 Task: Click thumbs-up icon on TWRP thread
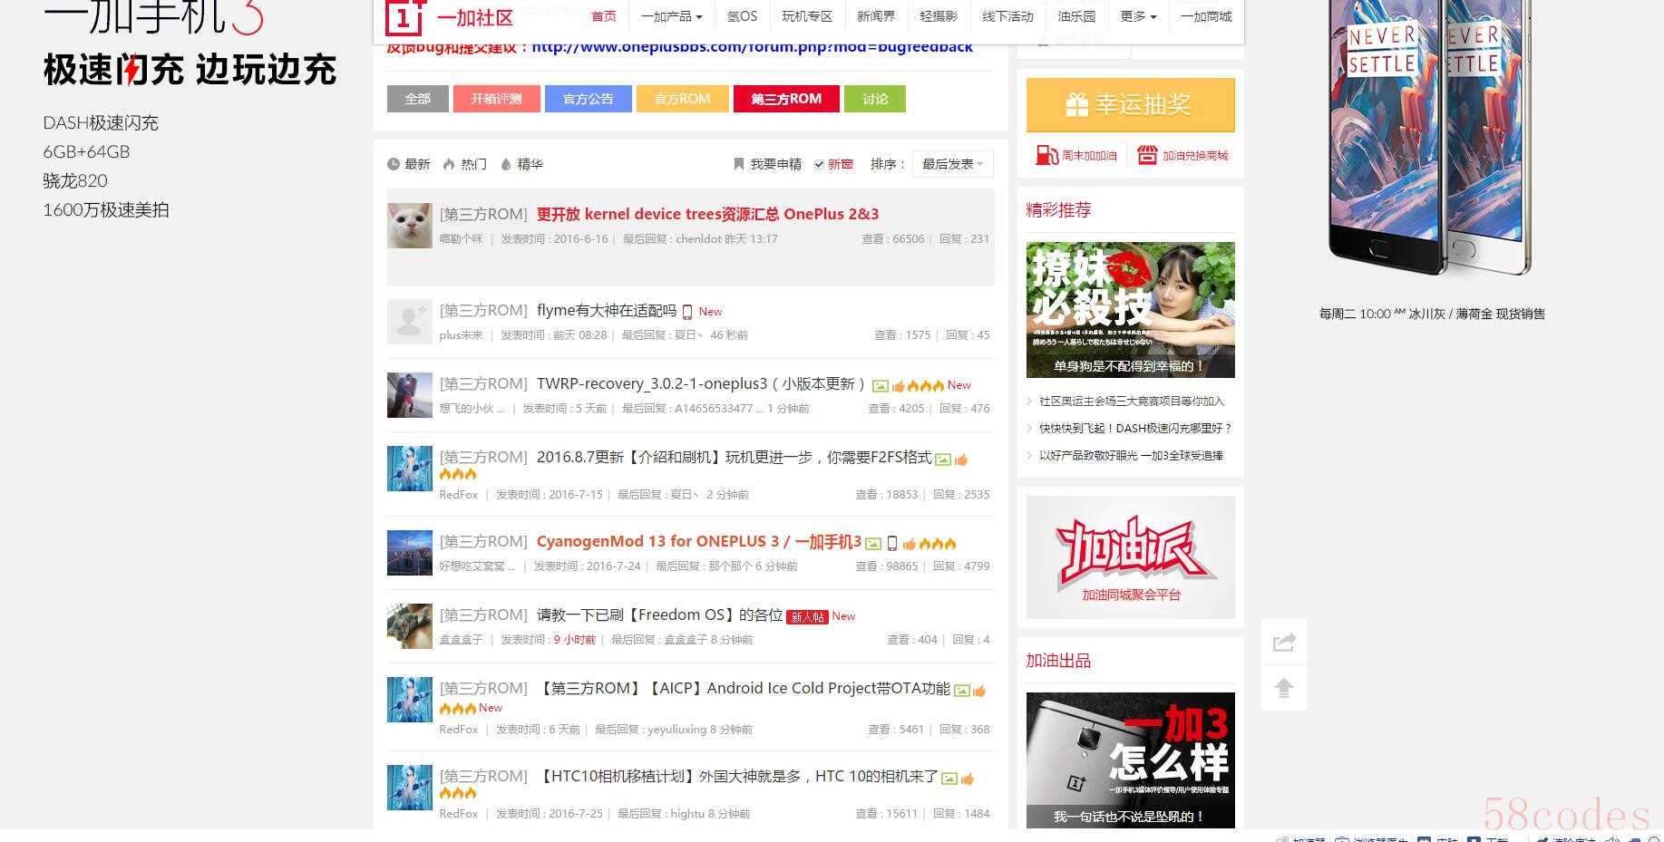(899, 386)
